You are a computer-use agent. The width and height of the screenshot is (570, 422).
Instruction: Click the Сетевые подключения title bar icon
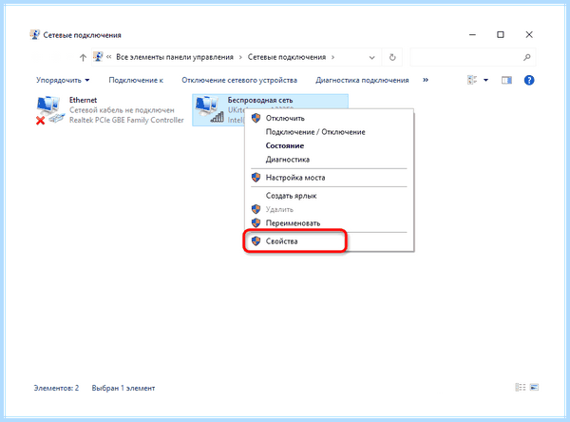pyautogui.click(x=34, y=35)
